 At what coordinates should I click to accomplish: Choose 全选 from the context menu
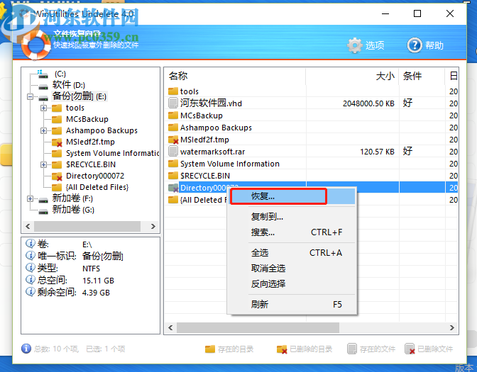point(292,253)
